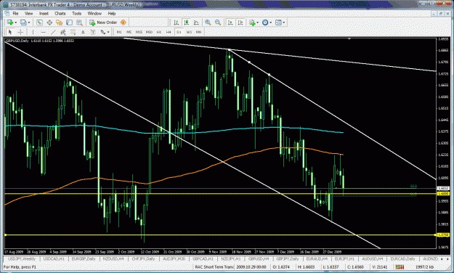The image size is (454, 273).
Task: Switch to line chart view
Action: point(196,23)
